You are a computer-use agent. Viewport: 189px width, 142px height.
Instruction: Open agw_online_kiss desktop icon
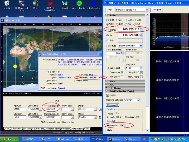(79, 5)
